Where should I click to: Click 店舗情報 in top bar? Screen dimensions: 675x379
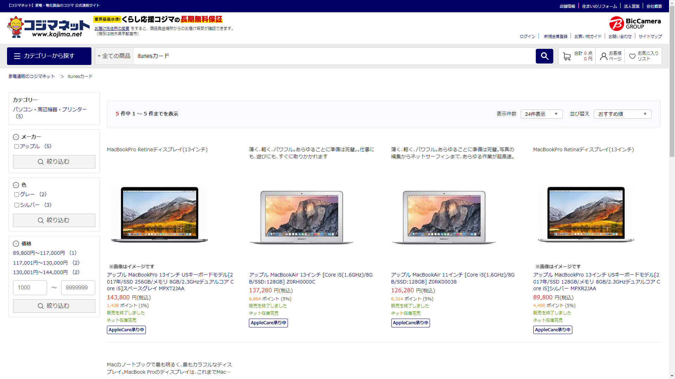(x=567, y=6)
